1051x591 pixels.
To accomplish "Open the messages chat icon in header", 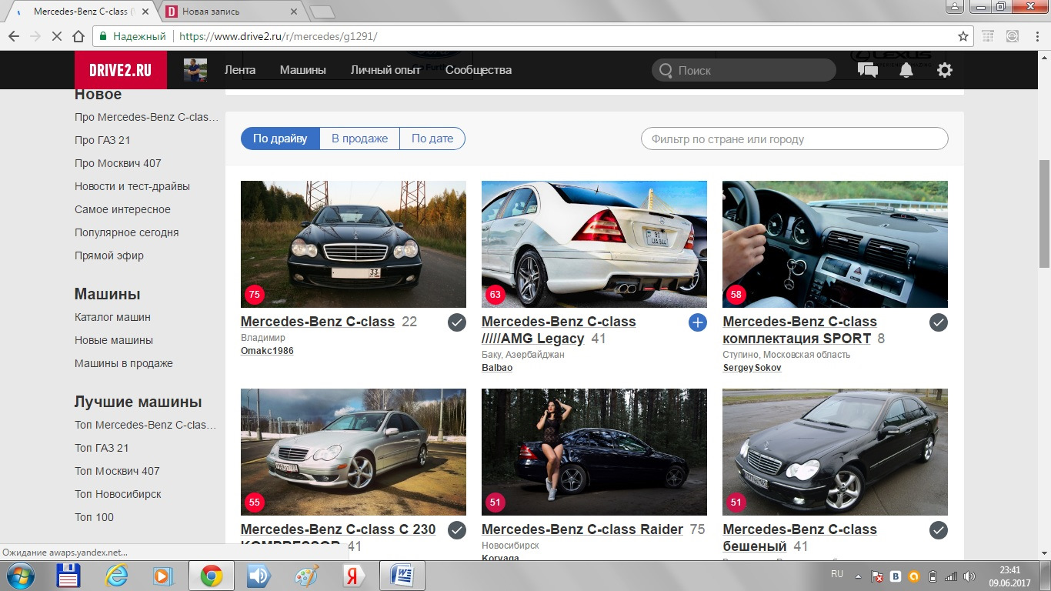I will click(868, 70).
